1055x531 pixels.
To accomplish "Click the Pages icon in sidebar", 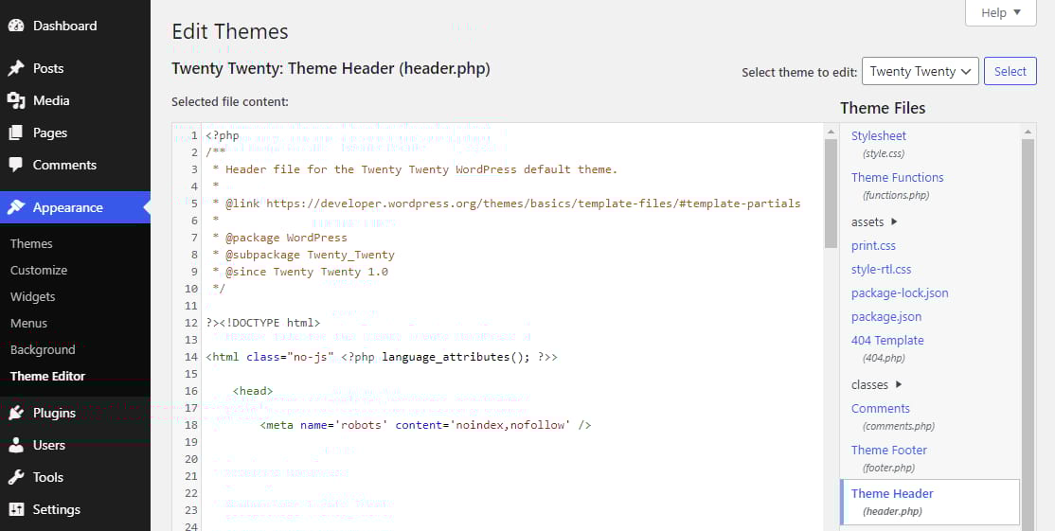I will point(16,133).
